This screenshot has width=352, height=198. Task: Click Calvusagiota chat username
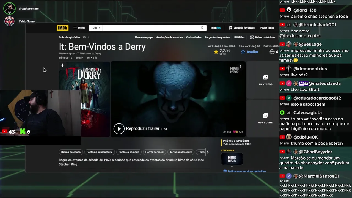(307, 112)
